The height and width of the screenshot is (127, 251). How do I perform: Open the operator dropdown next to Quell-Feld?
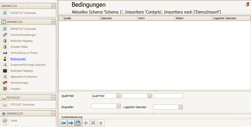coord(149,96)
